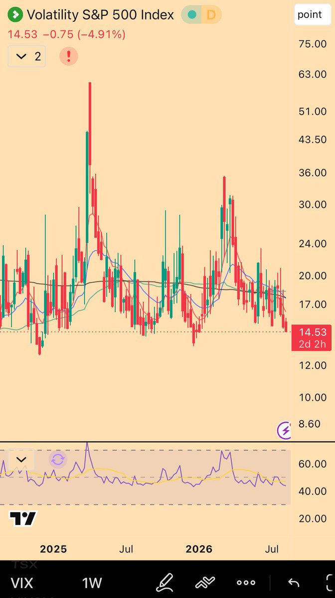Open the three-dot more options menu
Screen dimensions: 335x598
246,582
